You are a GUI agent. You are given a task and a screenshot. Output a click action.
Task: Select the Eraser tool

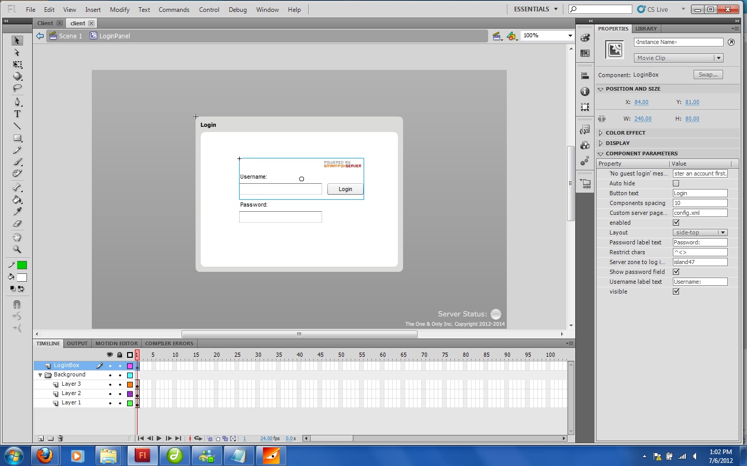click(17, 224)
